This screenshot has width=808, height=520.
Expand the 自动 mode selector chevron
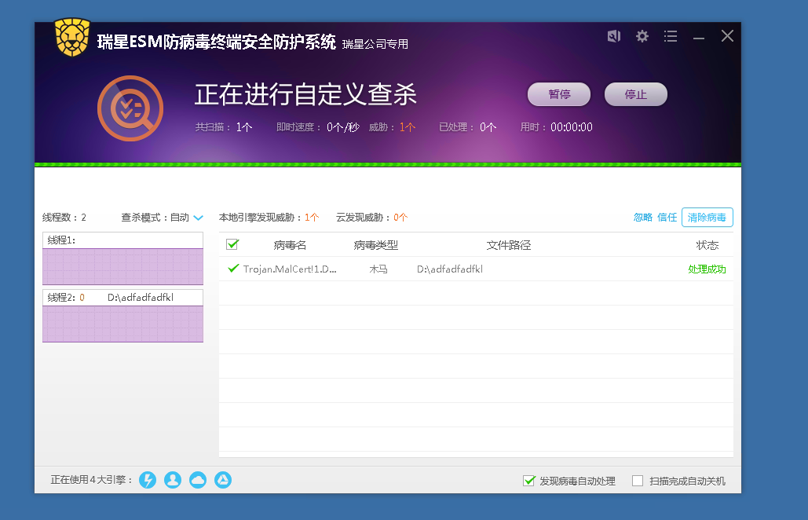(197, 217)
